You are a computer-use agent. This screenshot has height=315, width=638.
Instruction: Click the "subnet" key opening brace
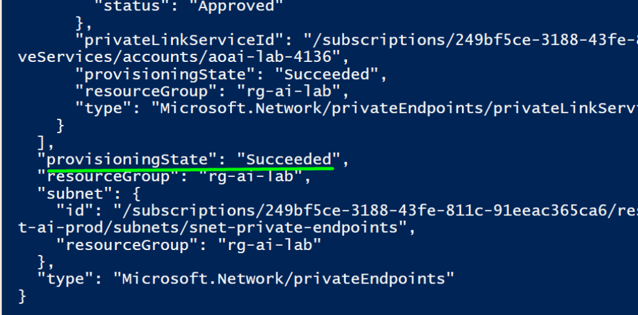click(136, 194)
